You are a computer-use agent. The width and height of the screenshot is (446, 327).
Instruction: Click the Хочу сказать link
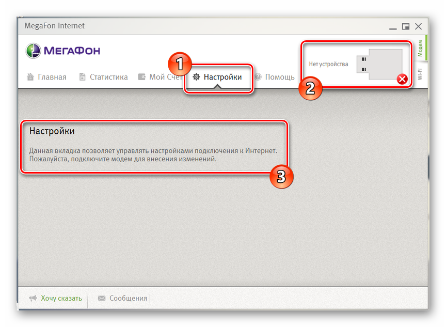coord(61,298)
